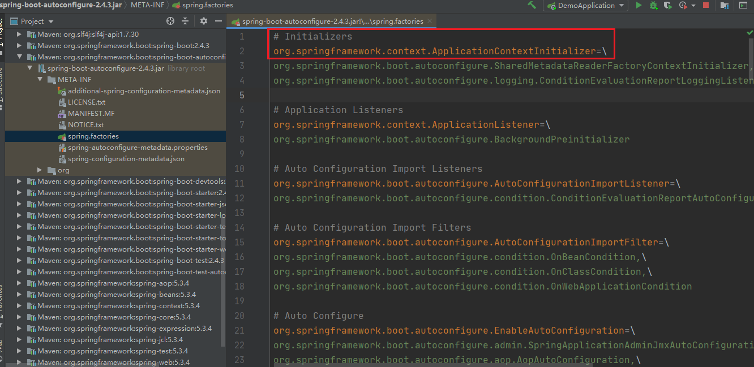Stop the process with red square icon
The image size is (754, 367).
pos(706,5)
